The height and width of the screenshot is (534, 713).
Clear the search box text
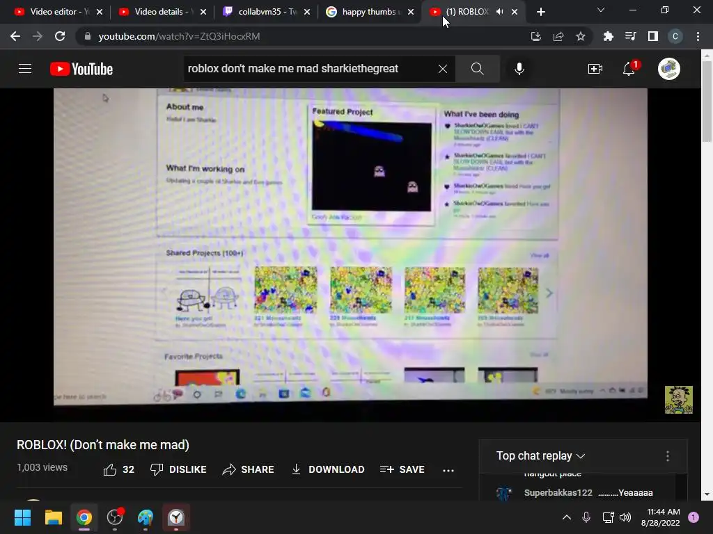click(x=442, y=69)
